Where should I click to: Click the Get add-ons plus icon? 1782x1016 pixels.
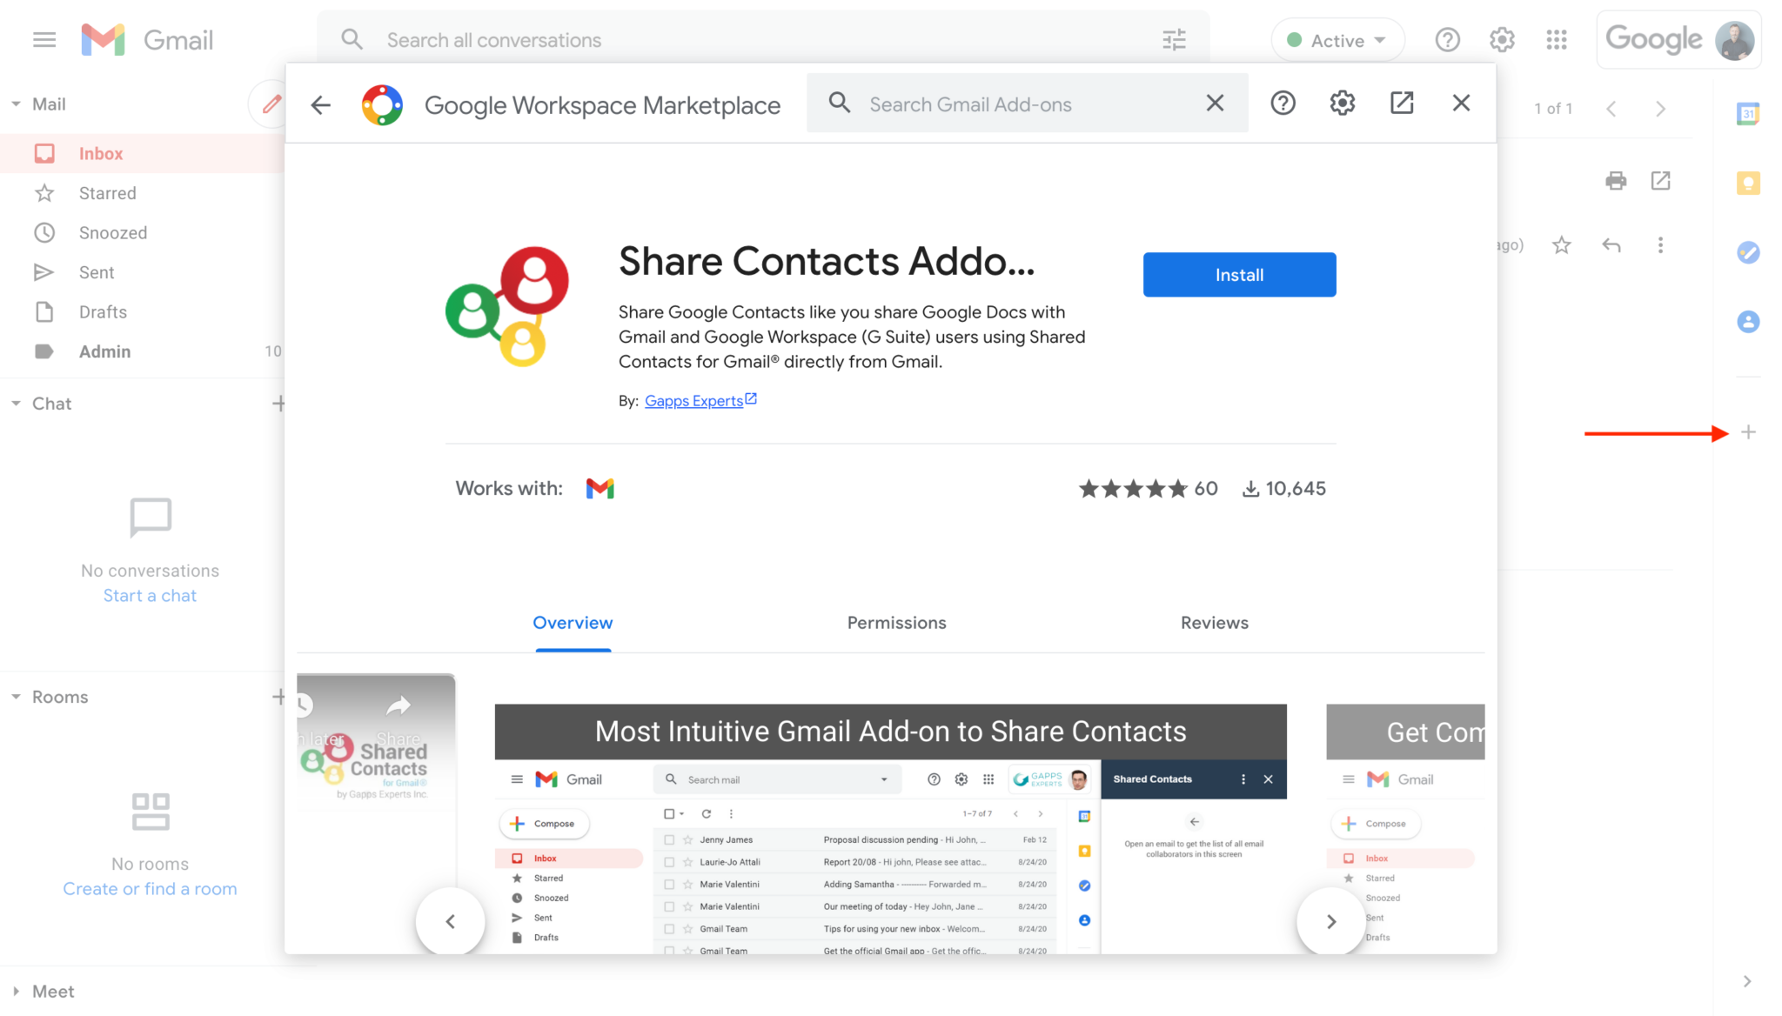coord(1748,432)
